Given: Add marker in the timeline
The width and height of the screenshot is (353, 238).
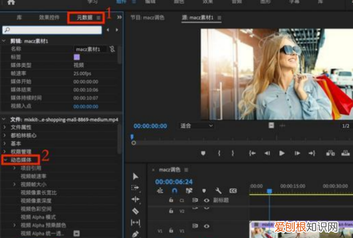Looking at the screenshot, I should click(x=204, y=191).
